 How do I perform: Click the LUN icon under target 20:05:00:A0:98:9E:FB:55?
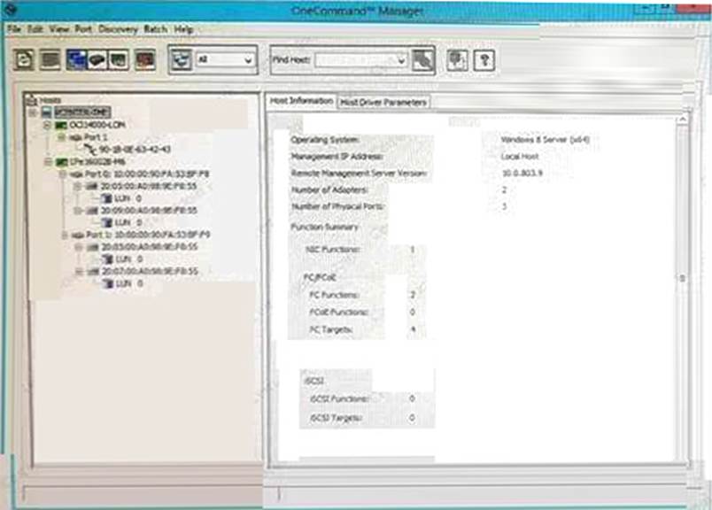tap(106, 198)
